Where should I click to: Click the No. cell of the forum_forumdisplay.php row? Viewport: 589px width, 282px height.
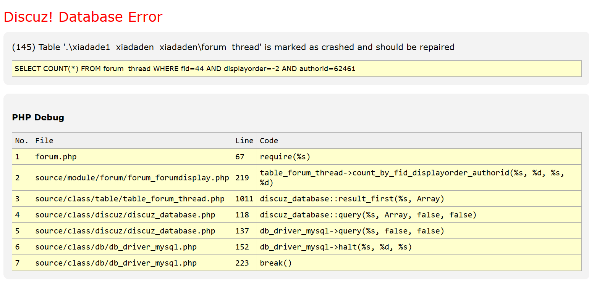click(x=22, y=178)
